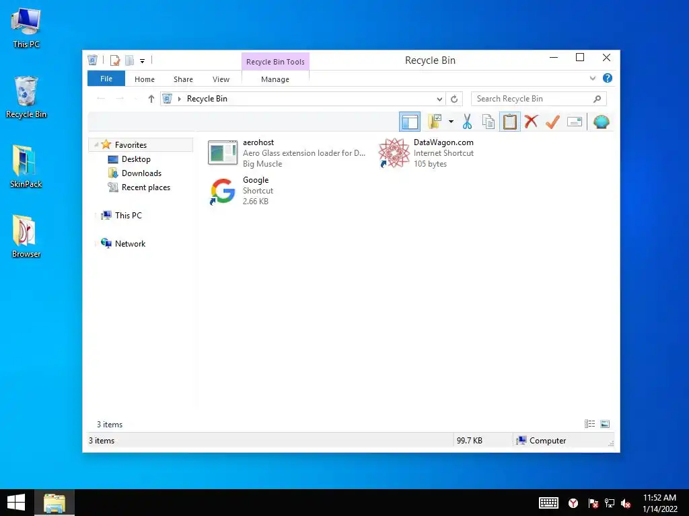Refresh the Recycle Bin view
689x516 pixels.
(454, 99)
